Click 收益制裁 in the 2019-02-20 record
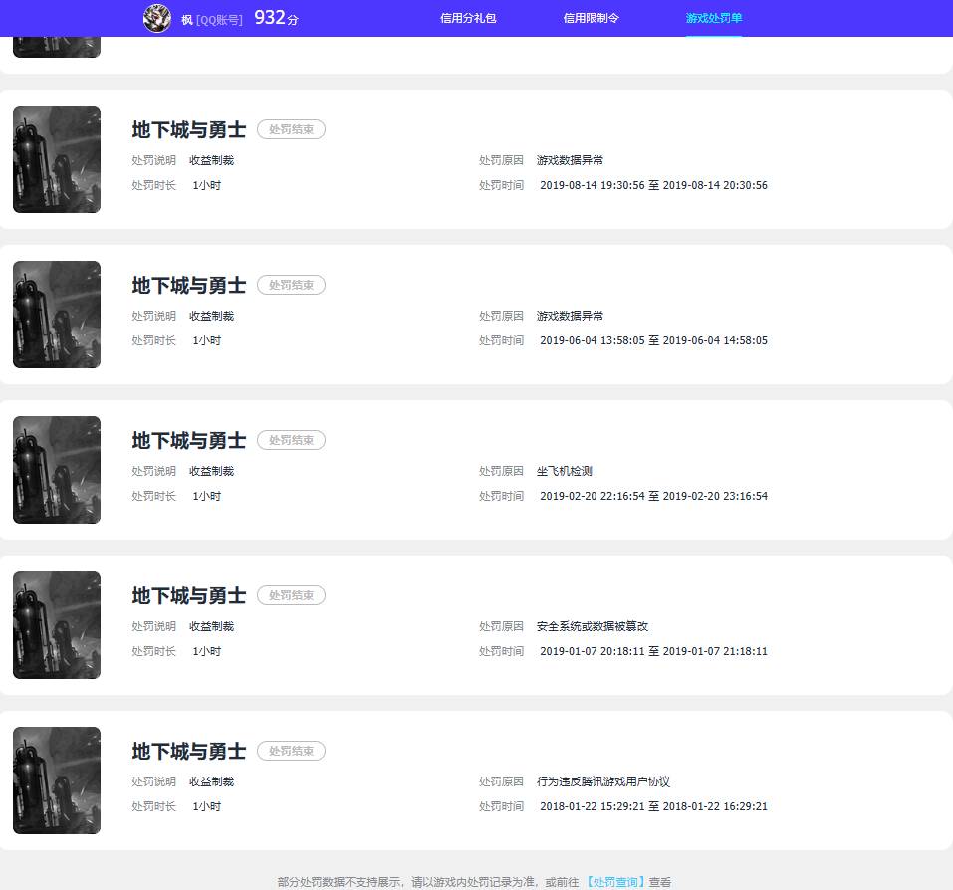Screen dimensions: 953x890 [211, 471]
